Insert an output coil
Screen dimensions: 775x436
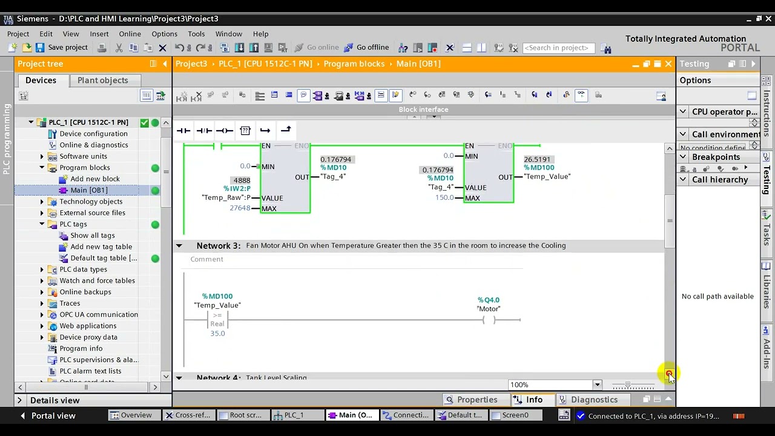point(225,130)
